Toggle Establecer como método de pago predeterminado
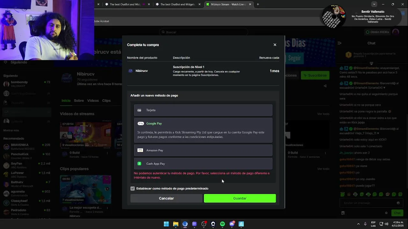The image size is (408, 229). pyautogui.click(x=133, y=189)
